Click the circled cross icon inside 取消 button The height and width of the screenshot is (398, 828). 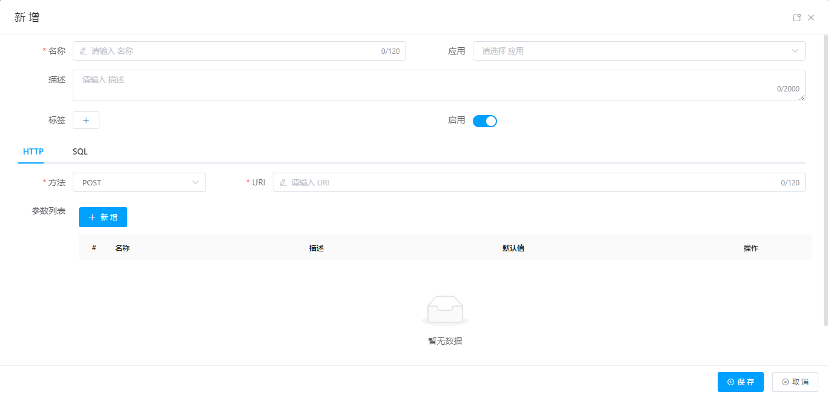(785, 382)
